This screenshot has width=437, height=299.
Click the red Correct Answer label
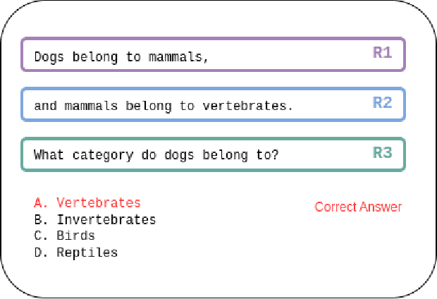point(358,207)
